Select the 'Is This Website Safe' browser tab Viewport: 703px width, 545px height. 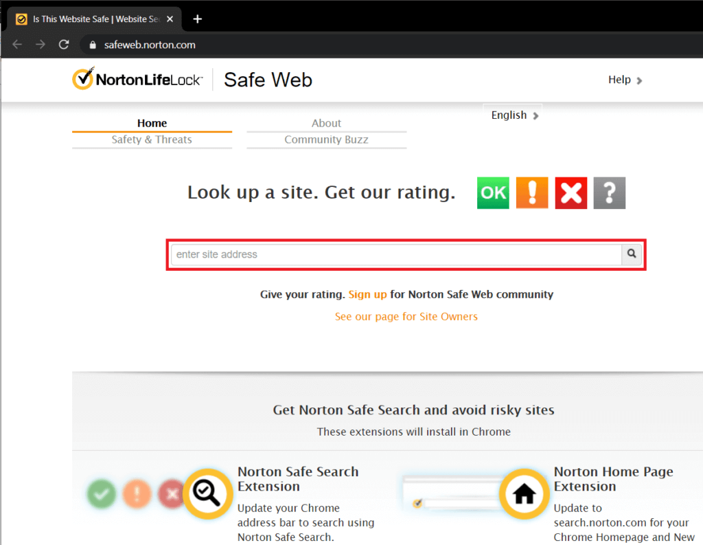93,19
